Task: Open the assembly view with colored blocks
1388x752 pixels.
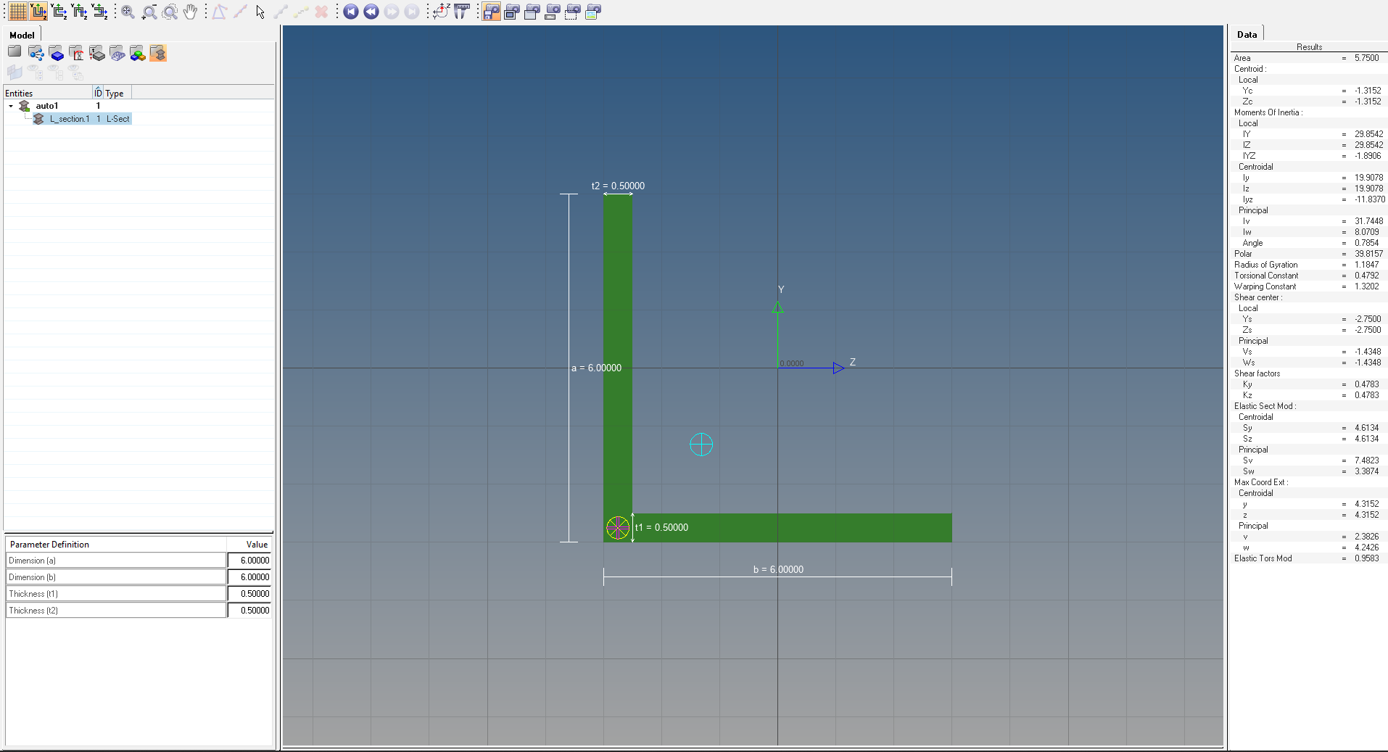Action: [137, 53]
